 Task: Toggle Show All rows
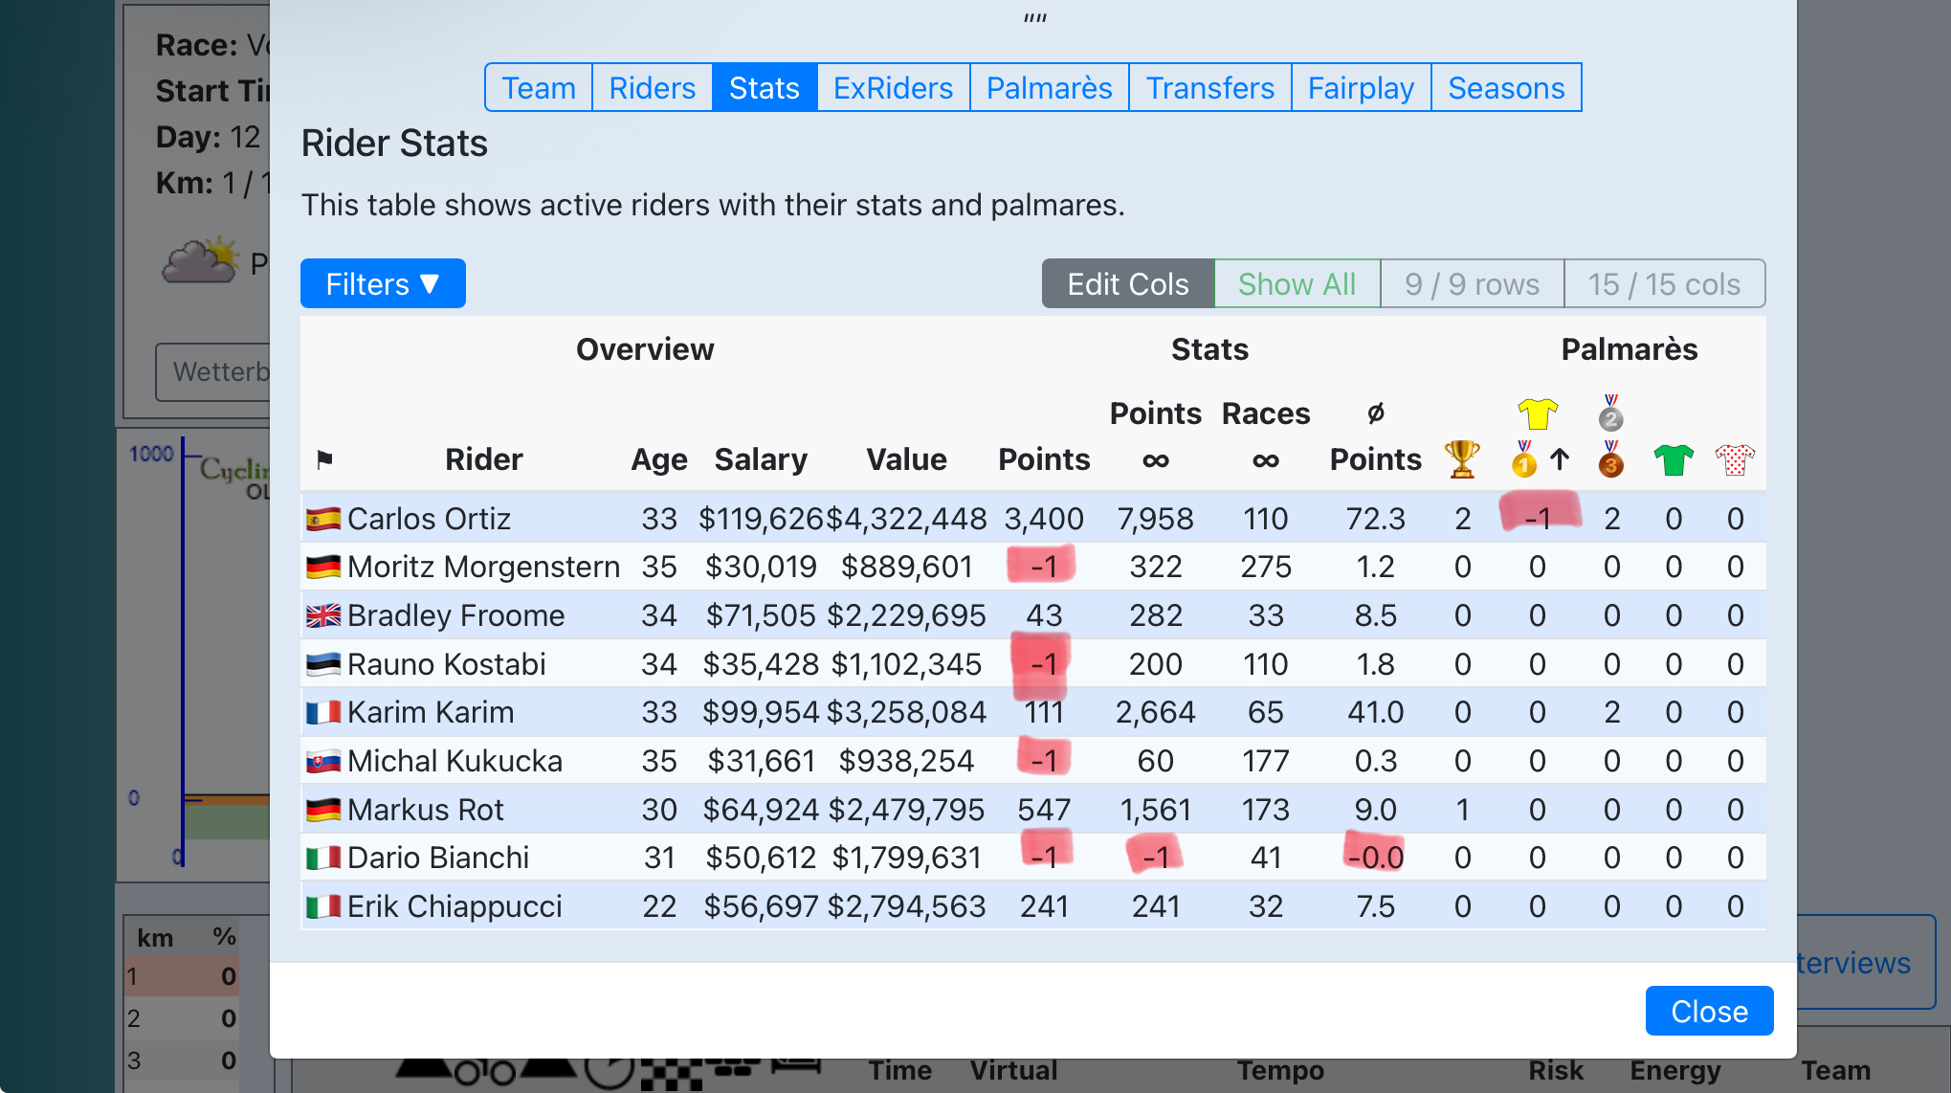(1297, 284)
